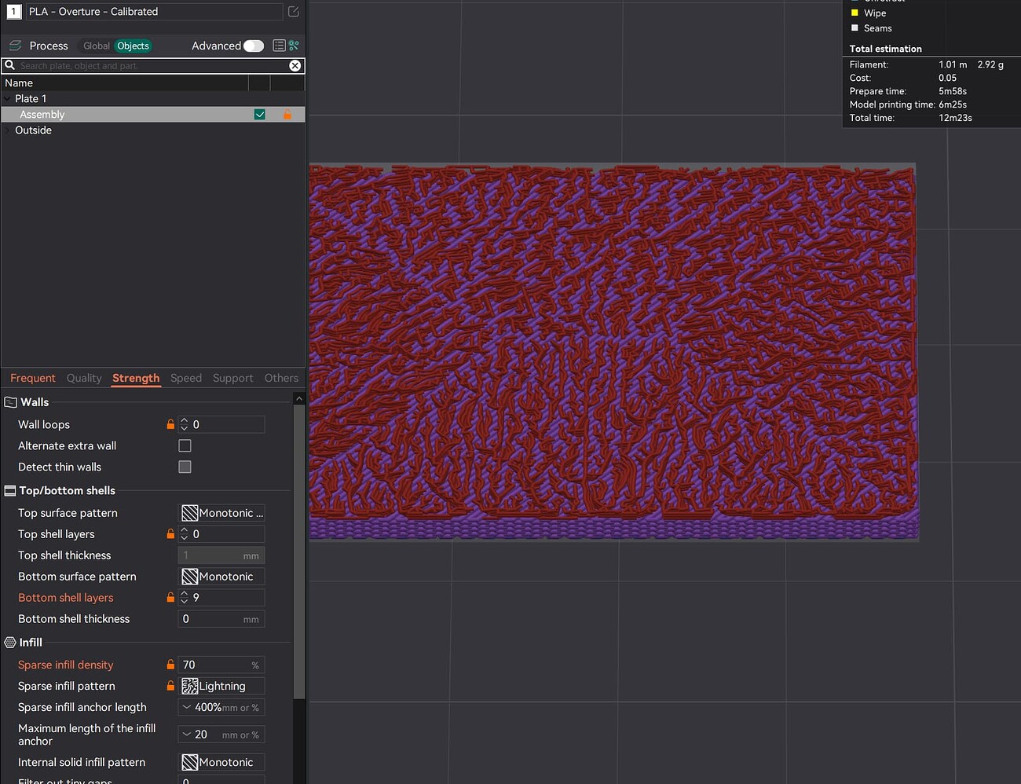Click the scroll-up arrow of settings panel

298,399
